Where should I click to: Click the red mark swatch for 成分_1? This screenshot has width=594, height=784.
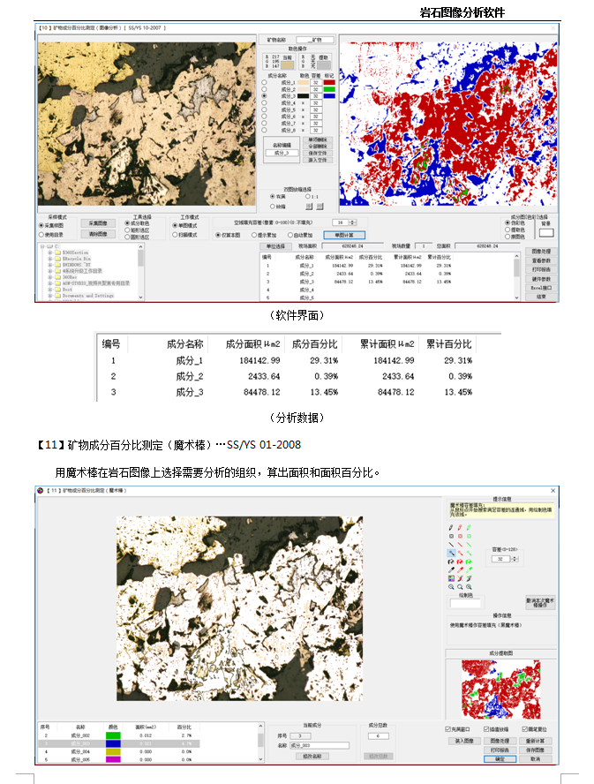click(329, 82)
